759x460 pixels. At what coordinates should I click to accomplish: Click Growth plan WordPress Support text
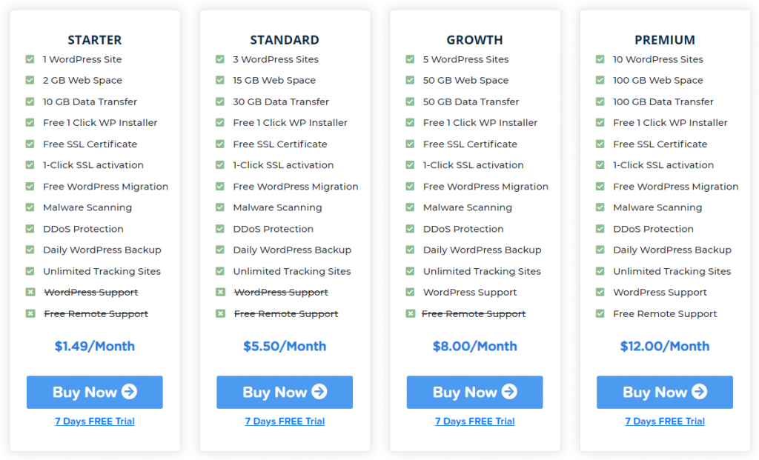tap(470, 292)
